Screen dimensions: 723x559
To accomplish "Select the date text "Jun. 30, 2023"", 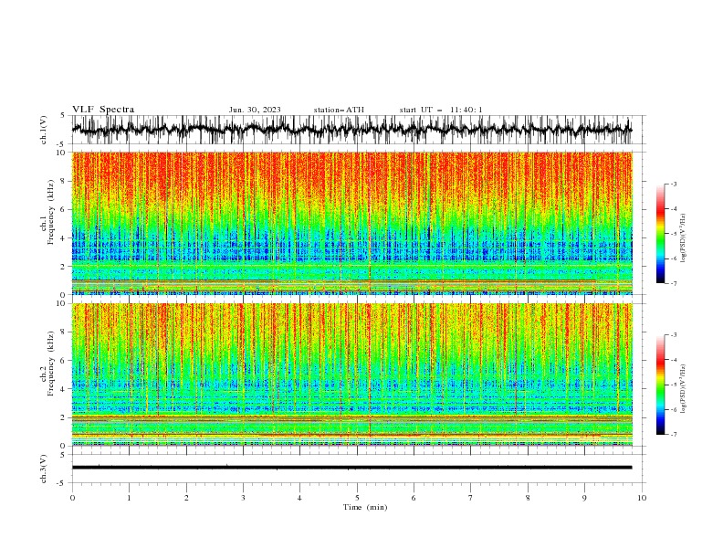I will (255, 110).
